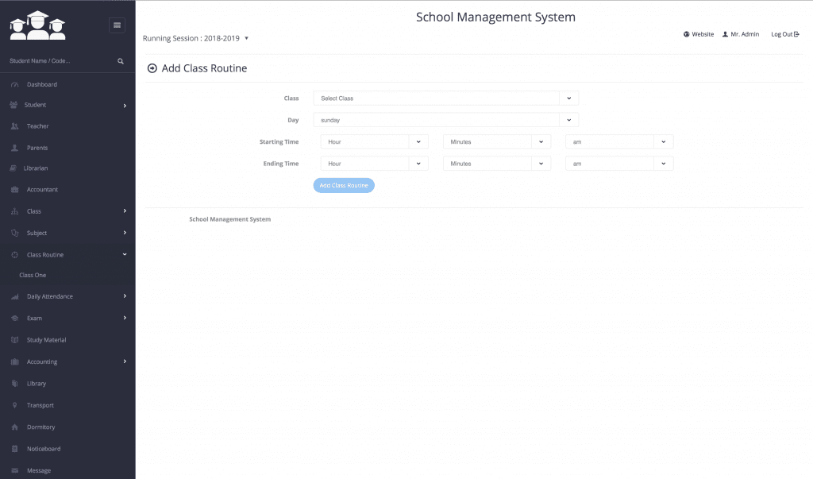Click the Teacher users icon

[14, 126]
